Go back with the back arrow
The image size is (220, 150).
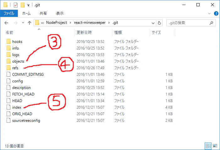[x=6, y=23]
